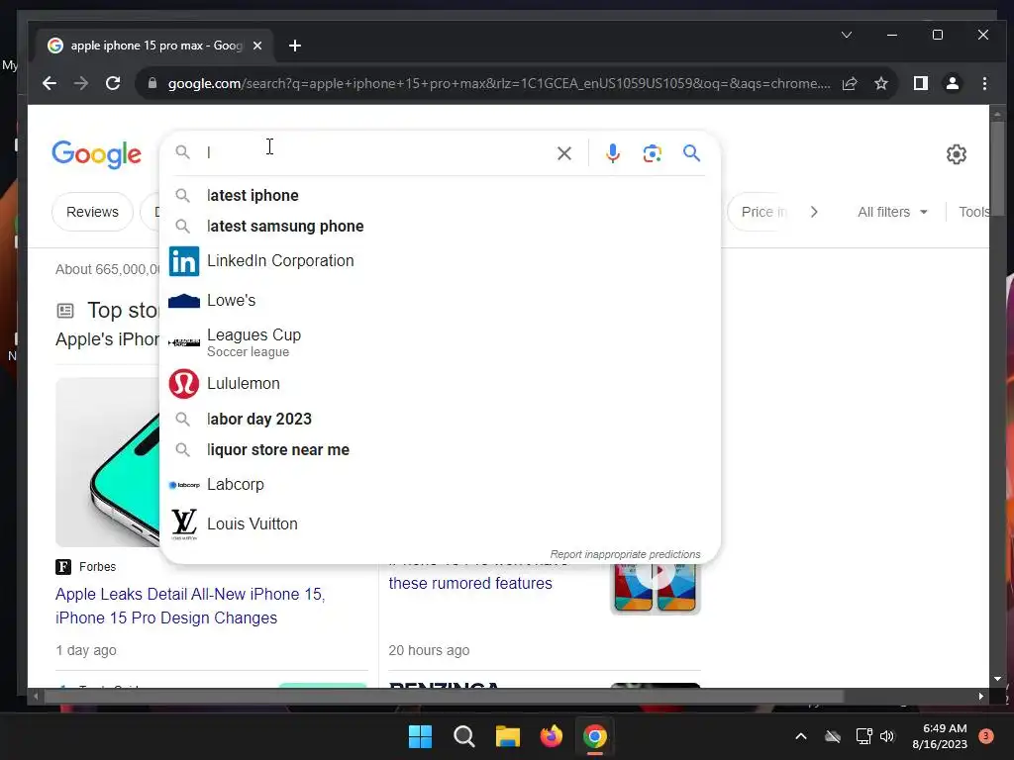Image resolution: width=1014 pixels, height=760 pixels.
Task: Open search by image lens
Action: point(652,153)
